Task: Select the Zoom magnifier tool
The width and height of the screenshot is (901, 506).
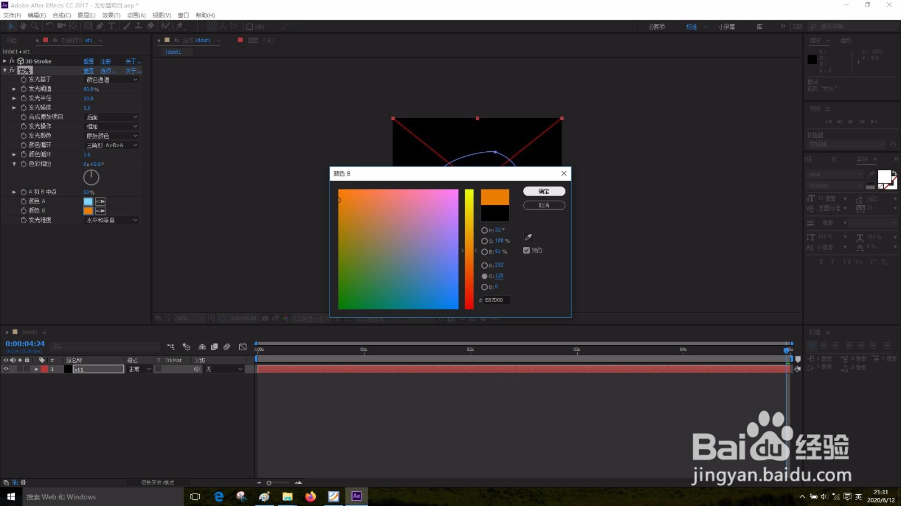Action: pos(34,26)
